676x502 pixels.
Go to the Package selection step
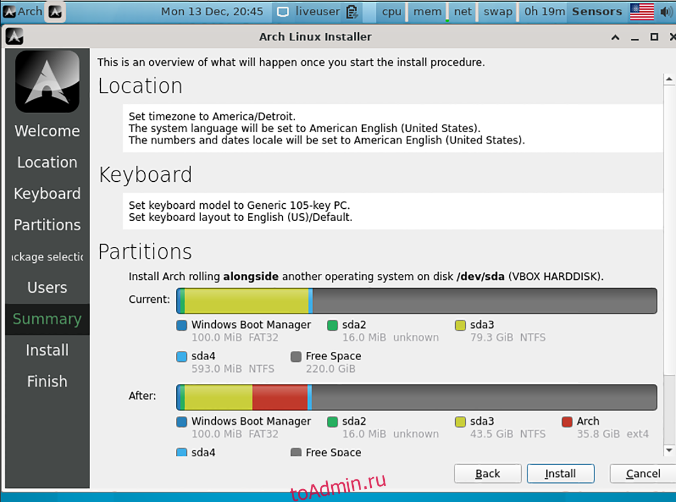click(47, 257)
